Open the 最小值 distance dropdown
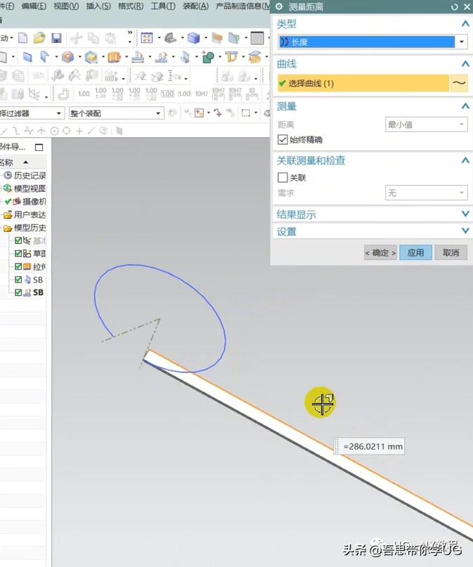 [427, 125]
